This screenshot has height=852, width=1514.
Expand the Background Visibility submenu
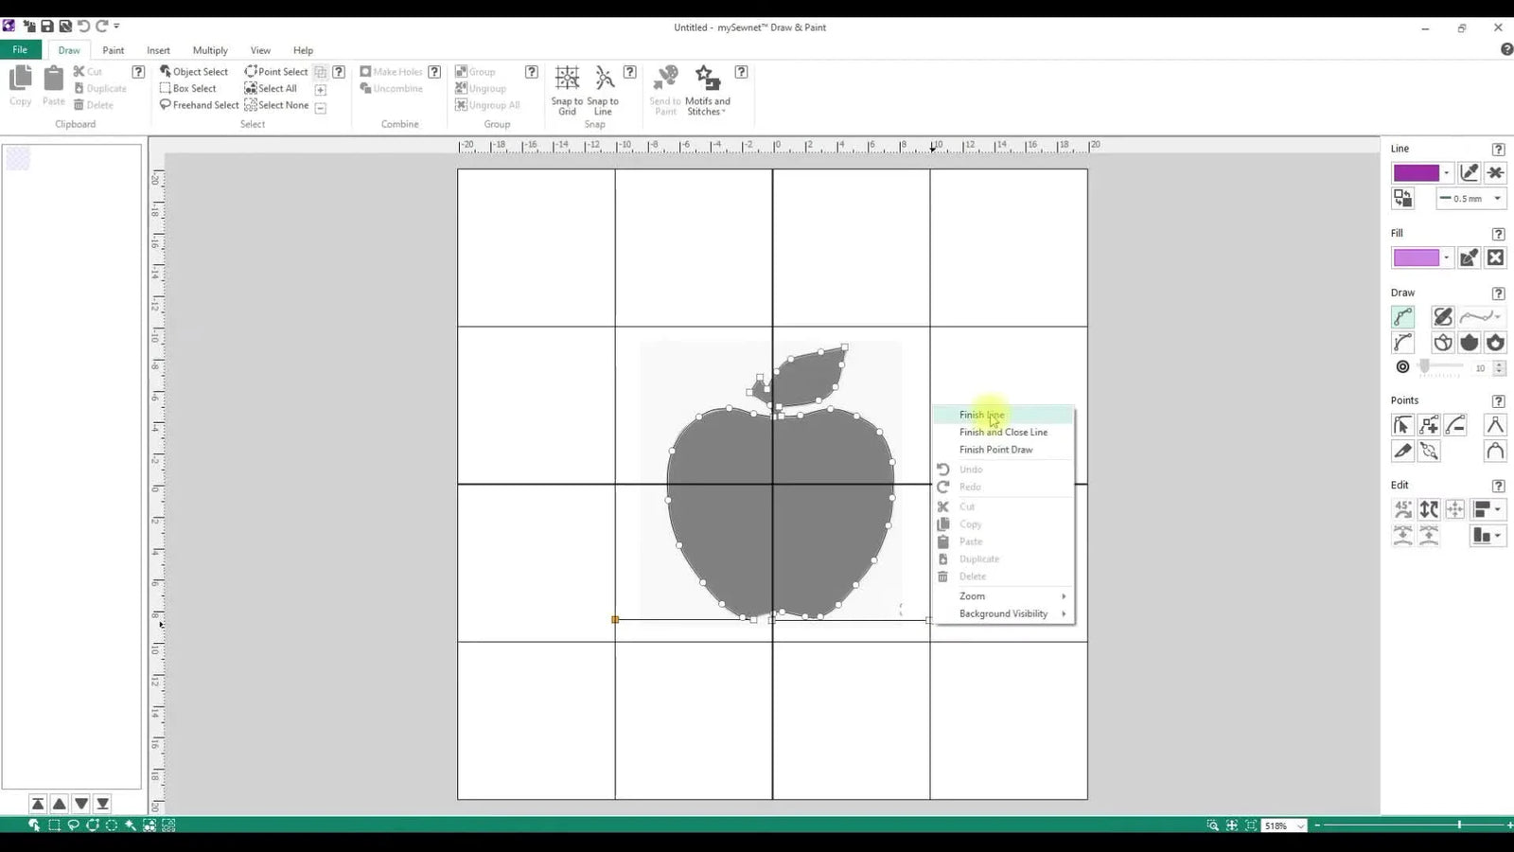point(1004,613)
